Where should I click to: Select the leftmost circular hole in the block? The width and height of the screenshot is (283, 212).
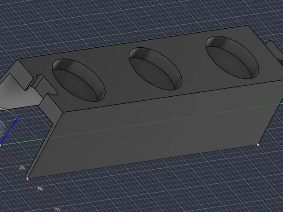click(79, 80)
